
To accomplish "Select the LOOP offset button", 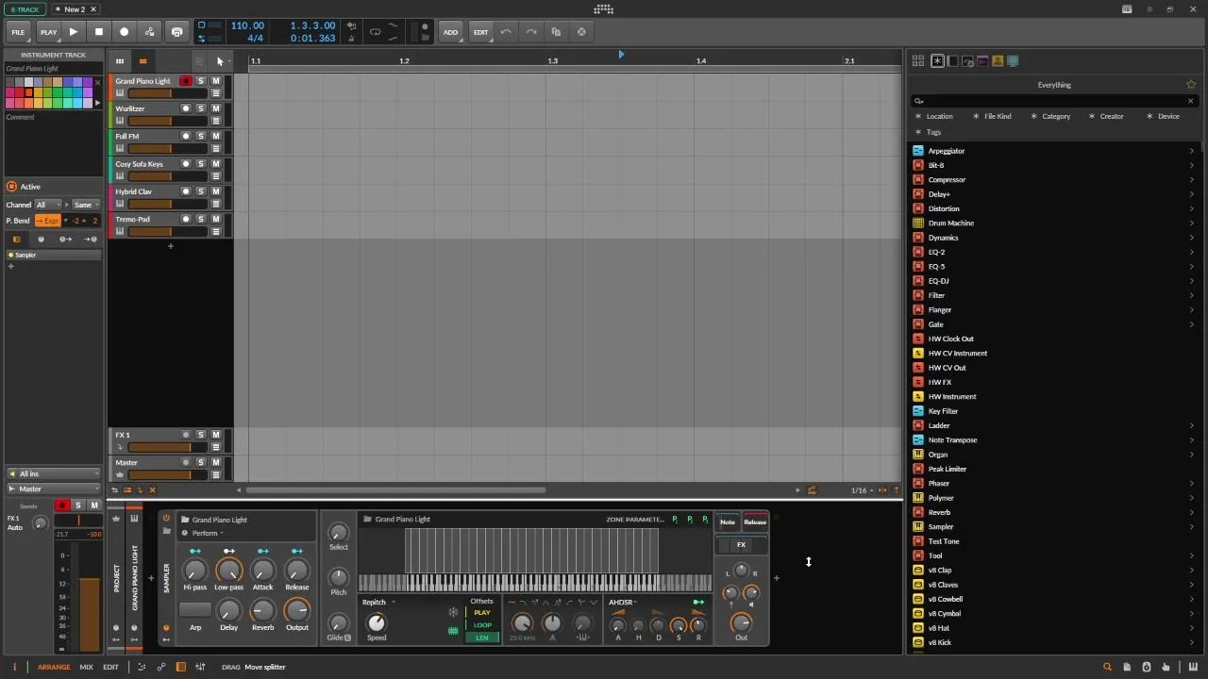I will pos(482,625).
